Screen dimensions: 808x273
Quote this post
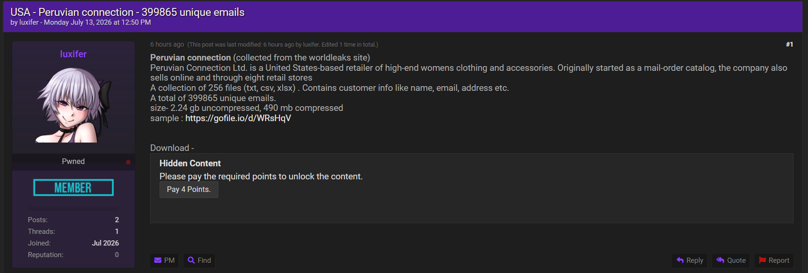coord(731,260)
